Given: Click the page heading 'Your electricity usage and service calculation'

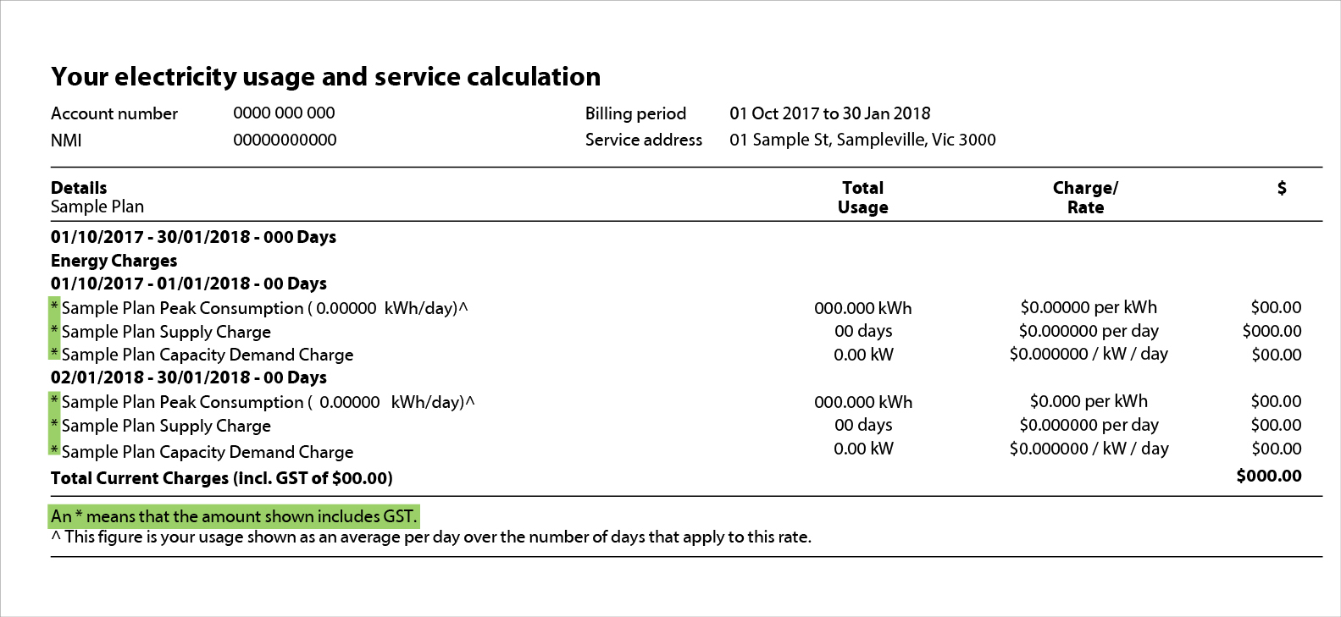Looking at the screenshot, I should click(x=325, y=77).
